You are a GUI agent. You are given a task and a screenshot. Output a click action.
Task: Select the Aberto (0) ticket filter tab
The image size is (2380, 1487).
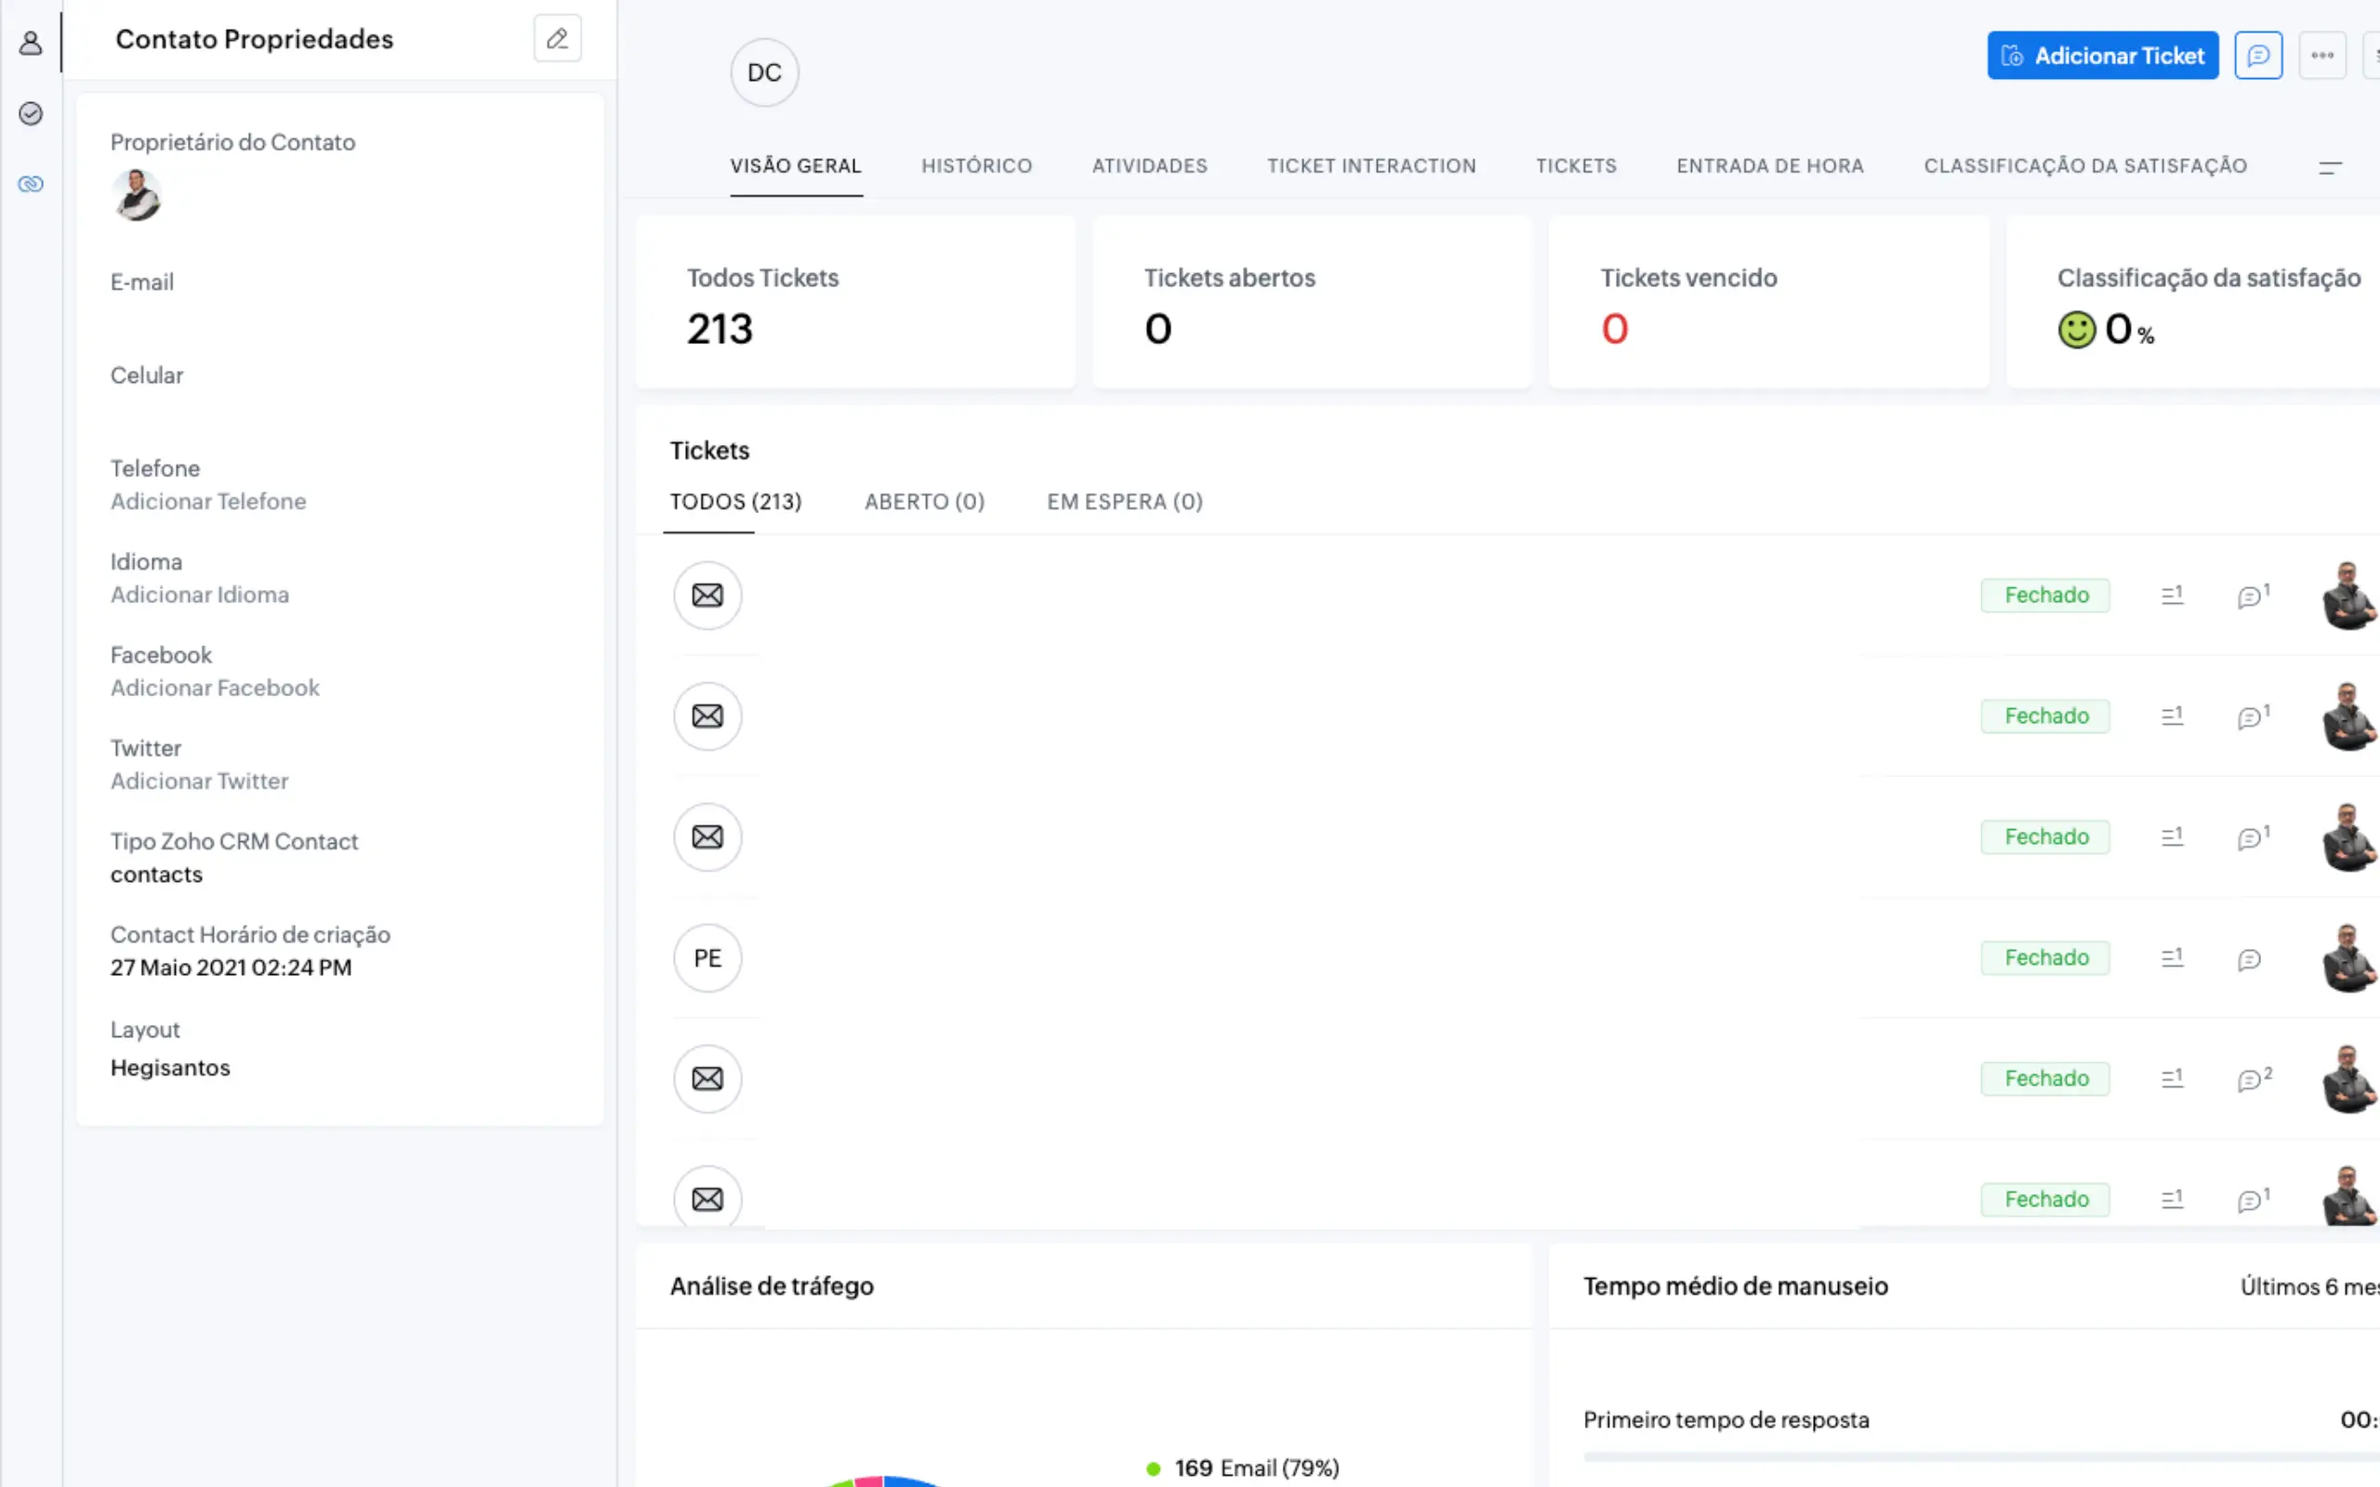(x=923, y=502)
